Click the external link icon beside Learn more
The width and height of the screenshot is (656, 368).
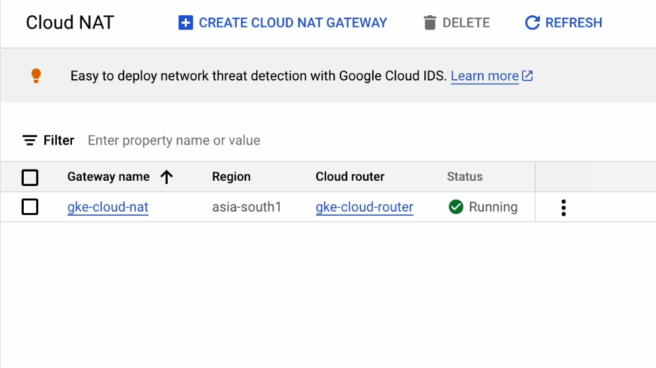point(527,76)
